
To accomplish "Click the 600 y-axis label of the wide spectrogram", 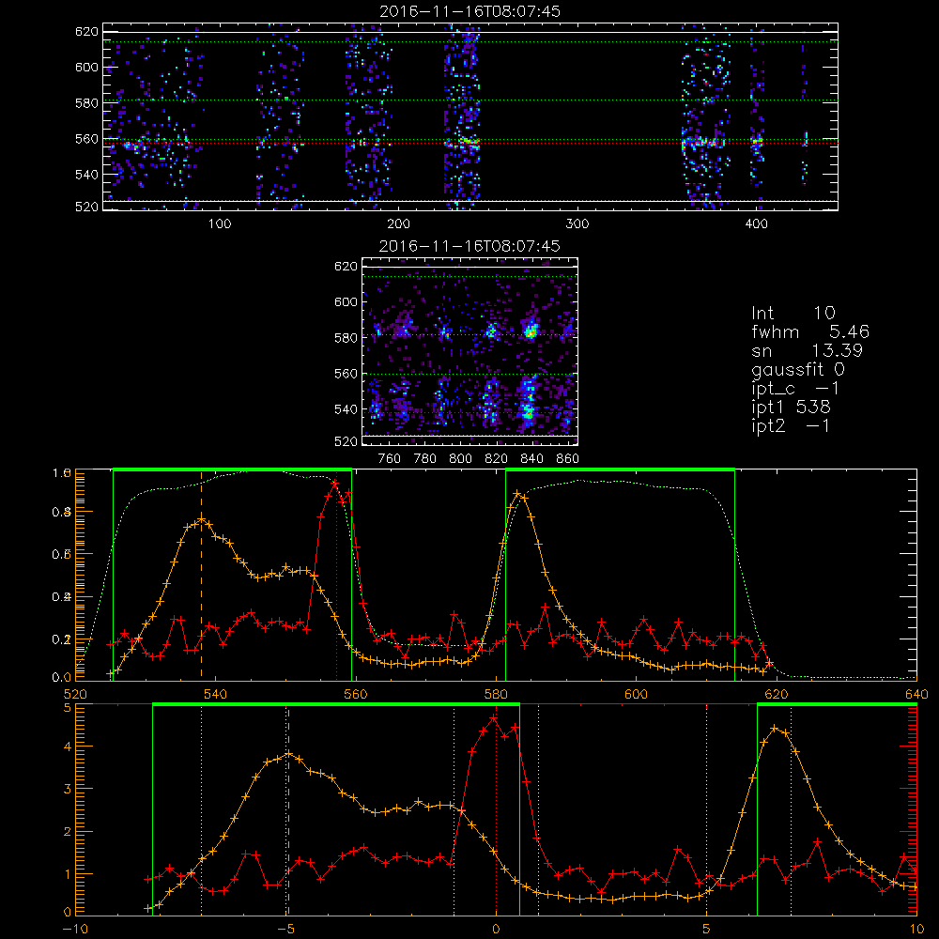I will pyautogui.click(x=86, y=67).
